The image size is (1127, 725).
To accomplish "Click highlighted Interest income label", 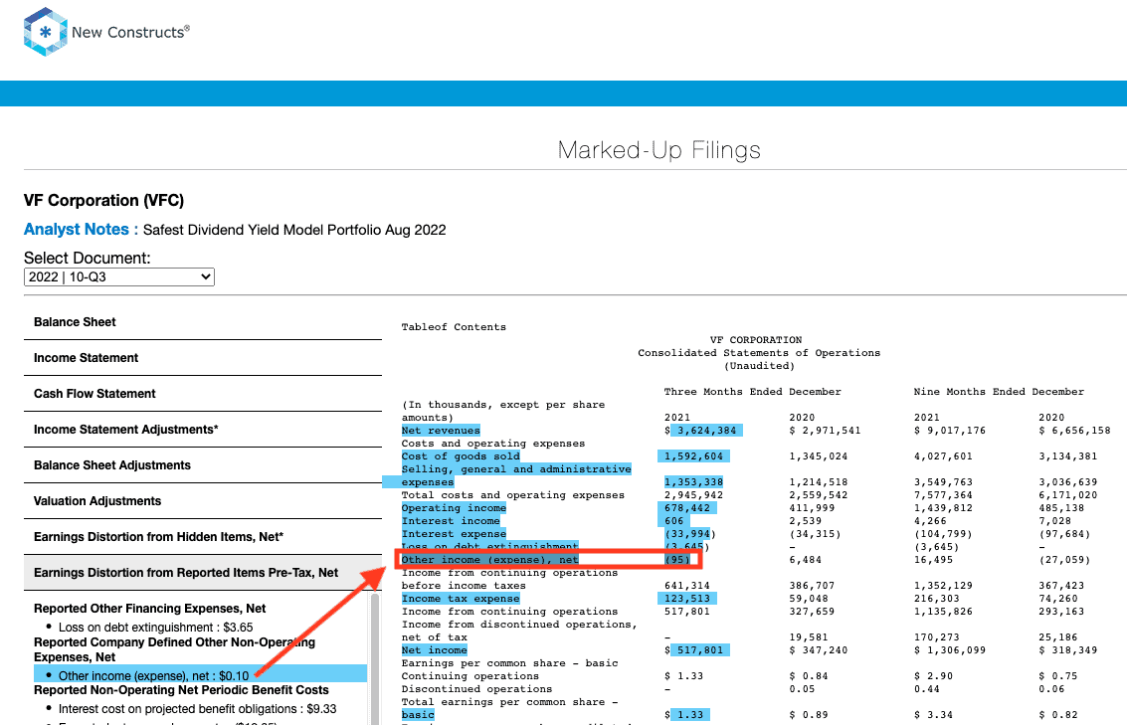I will point(451,521).
